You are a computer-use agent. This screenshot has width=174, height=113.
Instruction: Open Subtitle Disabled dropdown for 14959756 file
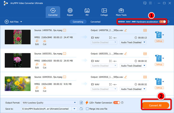tap(104, 42)
